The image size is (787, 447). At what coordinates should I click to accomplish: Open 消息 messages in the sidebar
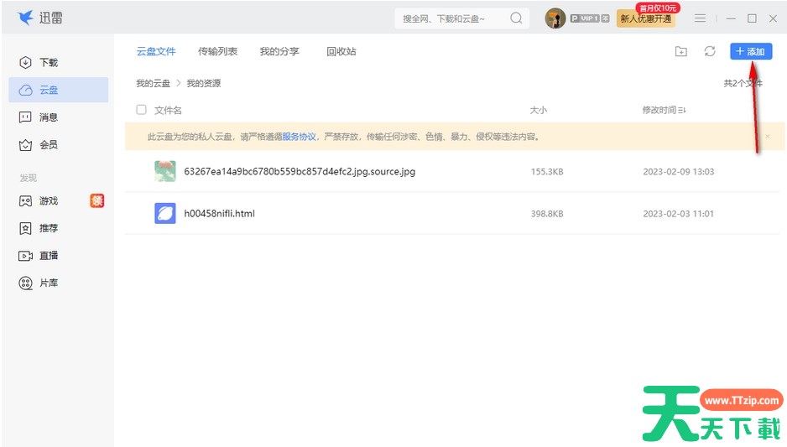[48, 117]
